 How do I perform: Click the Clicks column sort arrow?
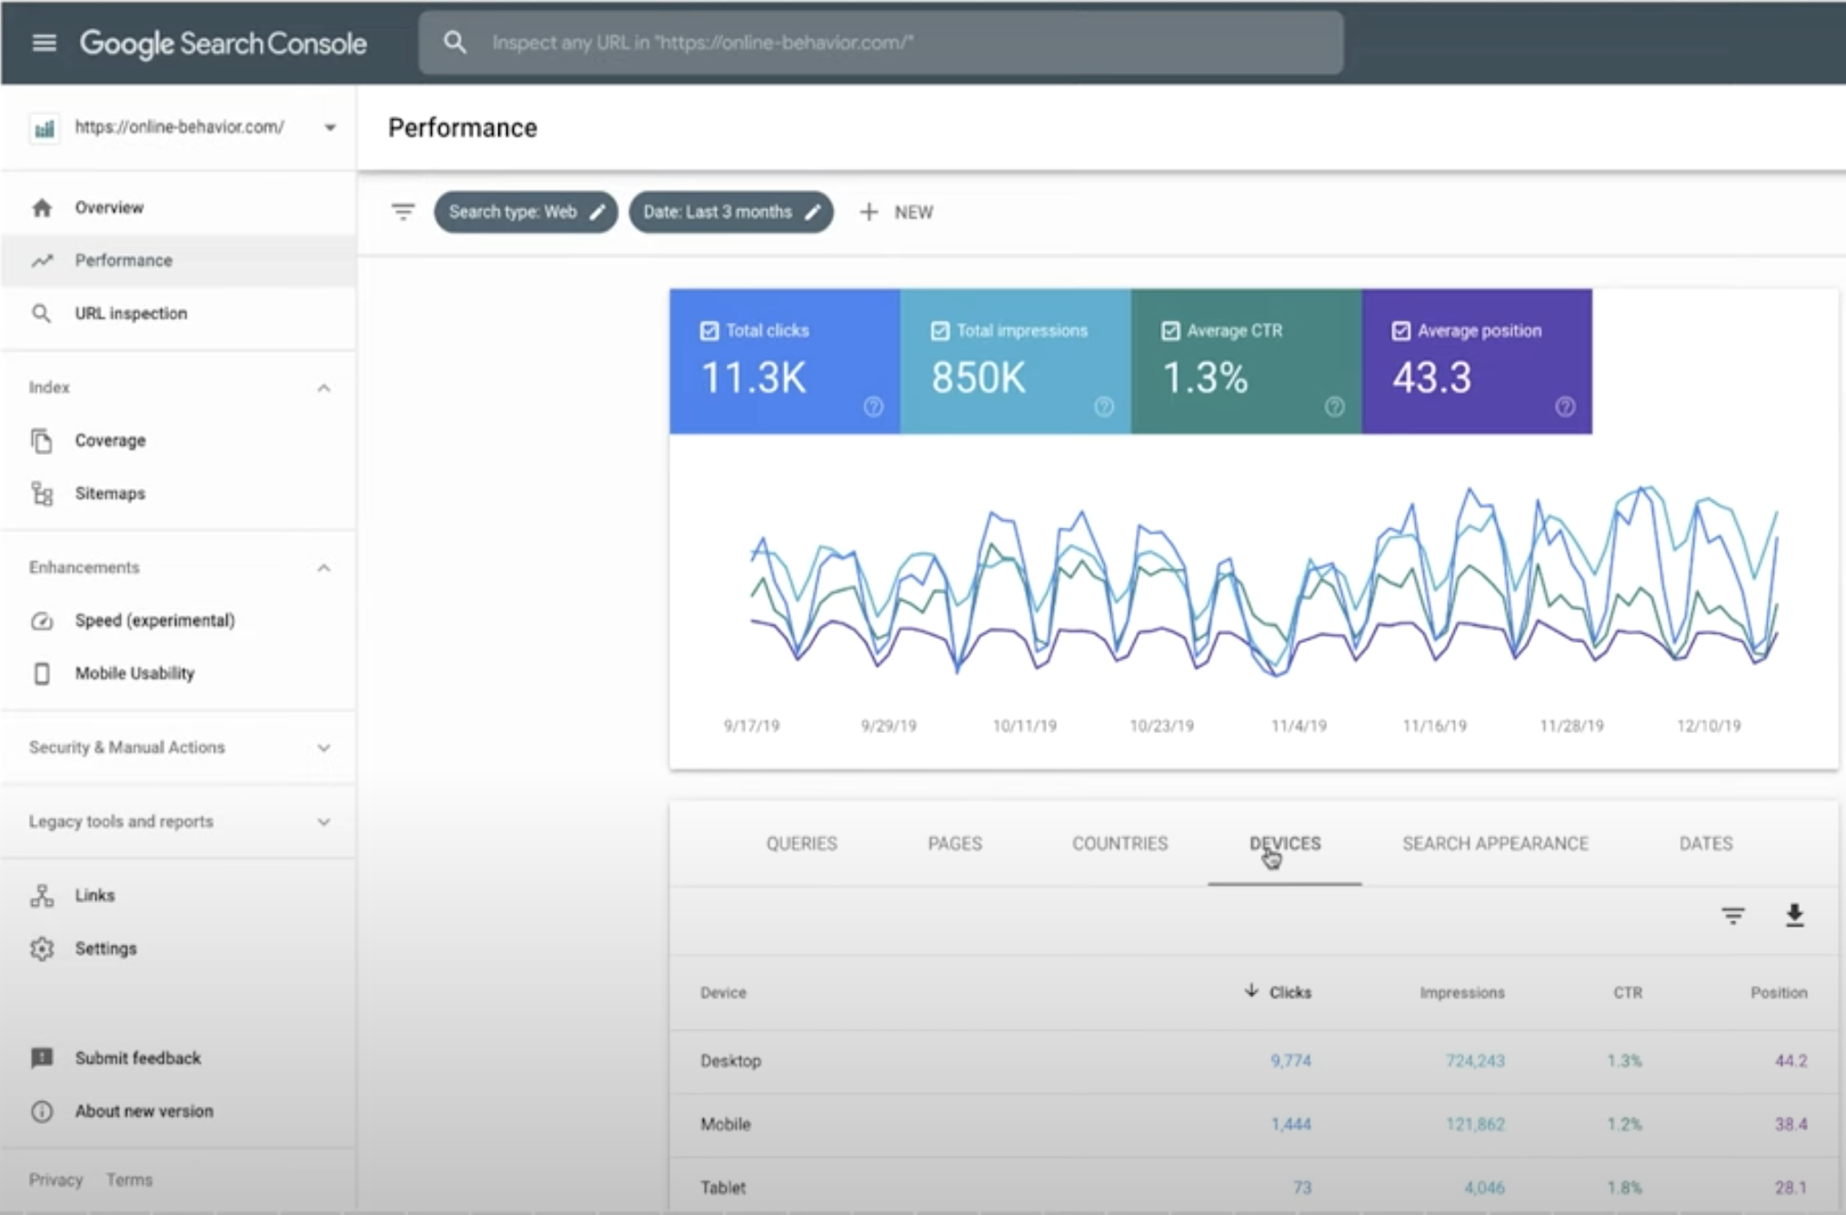1251,990
